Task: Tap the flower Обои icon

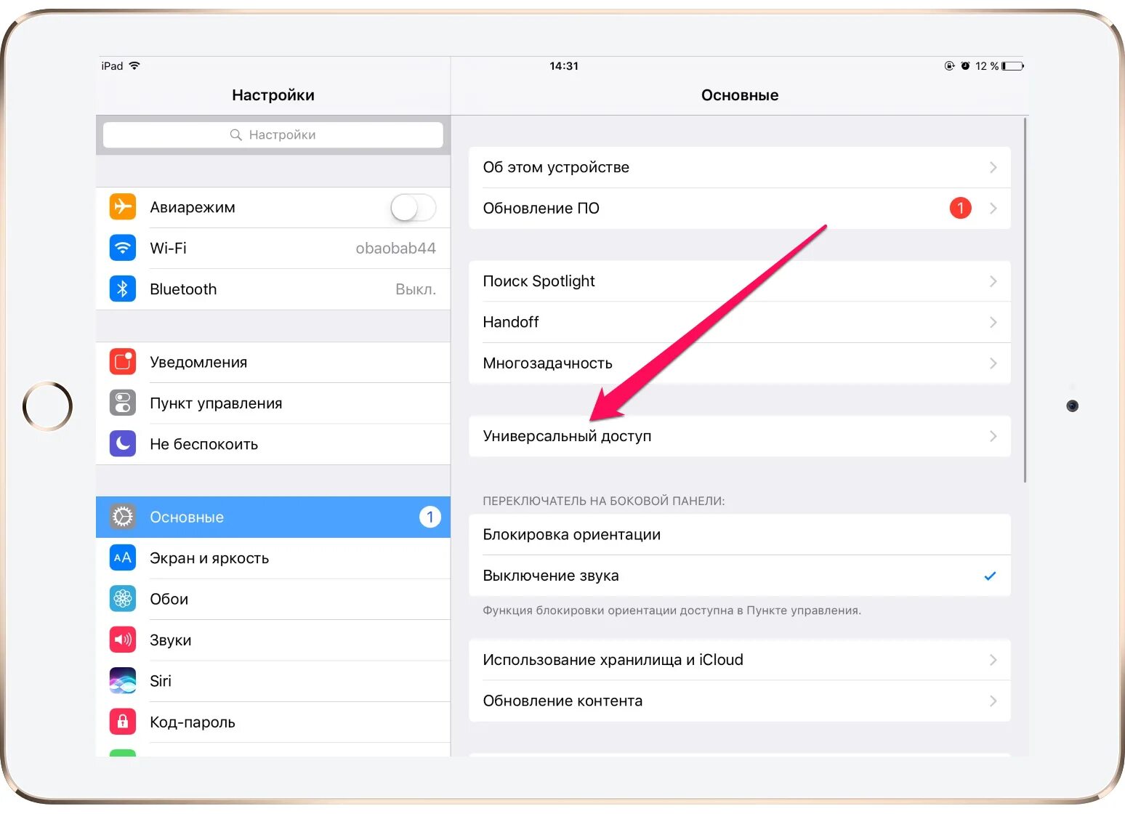Action: pyautogui.click(x=123, y=599)
